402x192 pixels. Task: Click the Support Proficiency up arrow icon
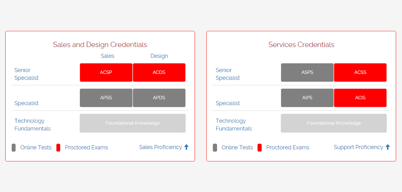click(388, 147)
